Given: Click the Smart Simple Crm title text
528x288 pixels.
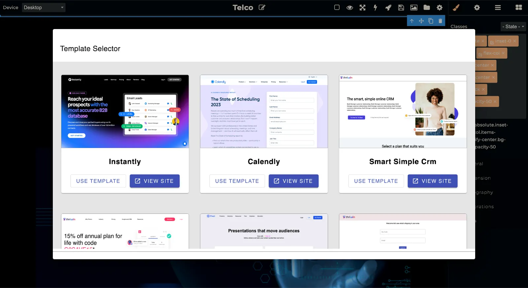Looking at the screenshot, I should 403,162.
